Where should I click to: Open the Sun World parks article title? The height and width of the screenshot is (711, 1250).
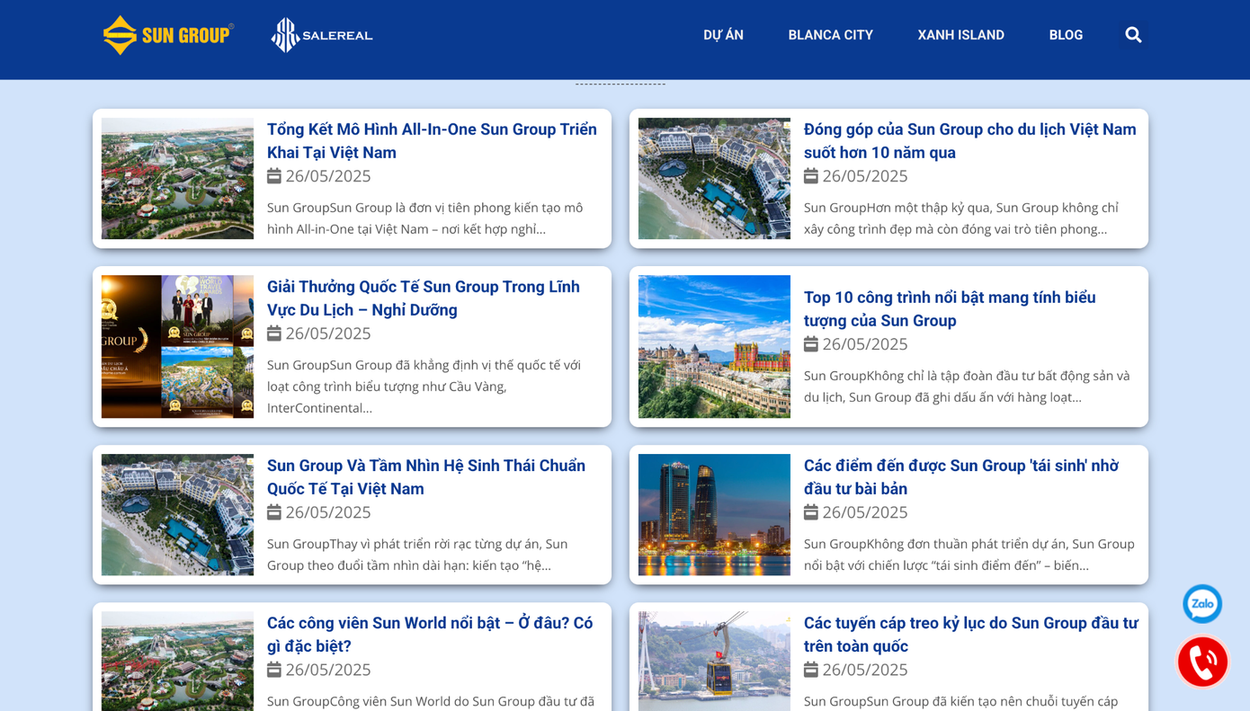pyautogui.click(x=429, y=635)
